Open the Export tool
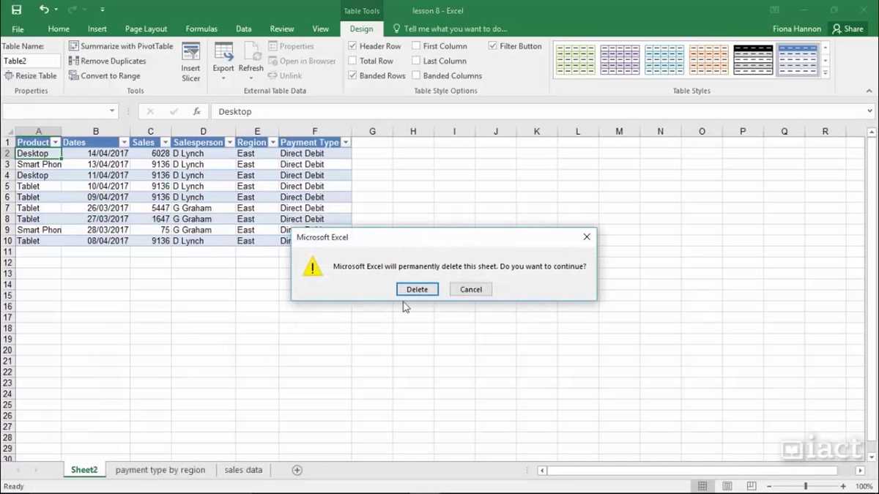Screen dimensions: 879x494 pos(223,61)
